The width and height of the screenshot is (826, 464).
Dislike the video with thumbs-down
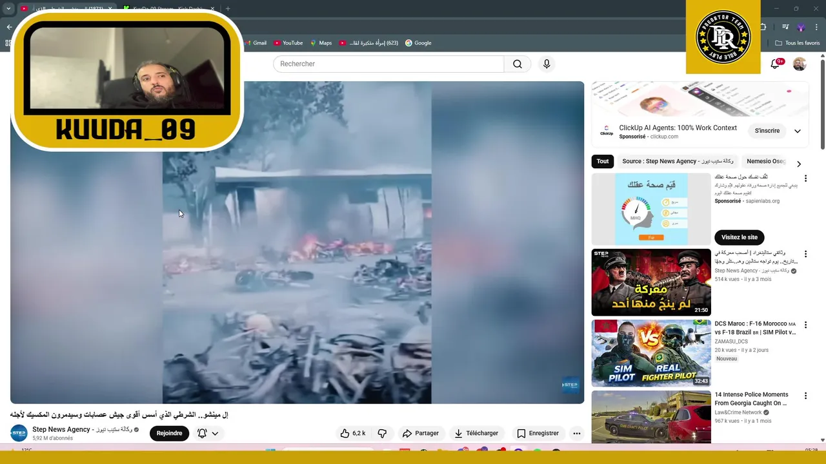point(382,433)
